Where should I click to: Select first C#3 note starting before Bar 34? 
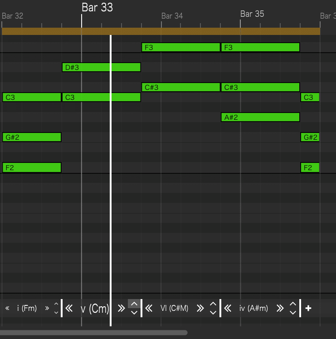(181, 87)
